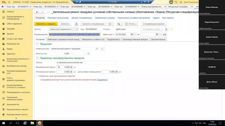Open the Группа item with its open icon
Screen dimensions: 225x126
pyautogui.click(x=77, y=29)
